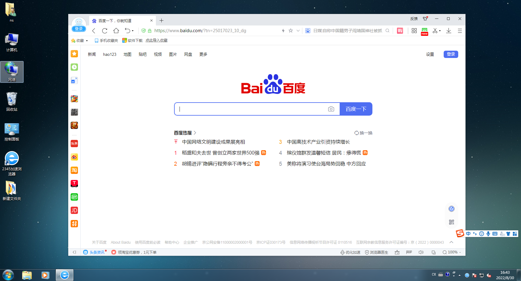Image resolution: width=521 pixels, height=281 pixels.
Task: Open the 头条 sidebar icon
Action: [74, 144]
